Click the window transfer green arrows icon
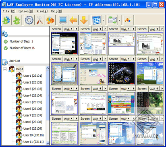The width and height of the screenshot is (166, 147). tap(112, 20)
